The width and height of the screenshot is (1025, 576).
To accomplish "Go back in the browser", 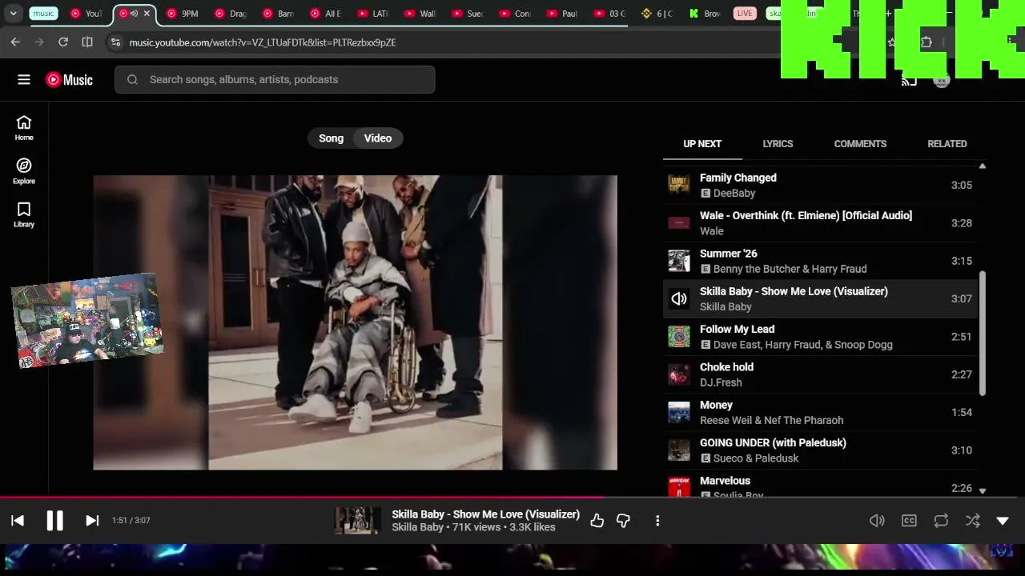I will (x=15, y=42).
